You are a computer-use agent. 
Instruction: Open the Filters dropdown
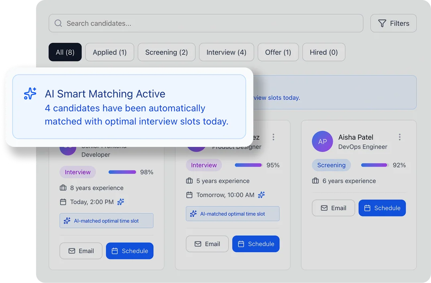tap(393, 23)
